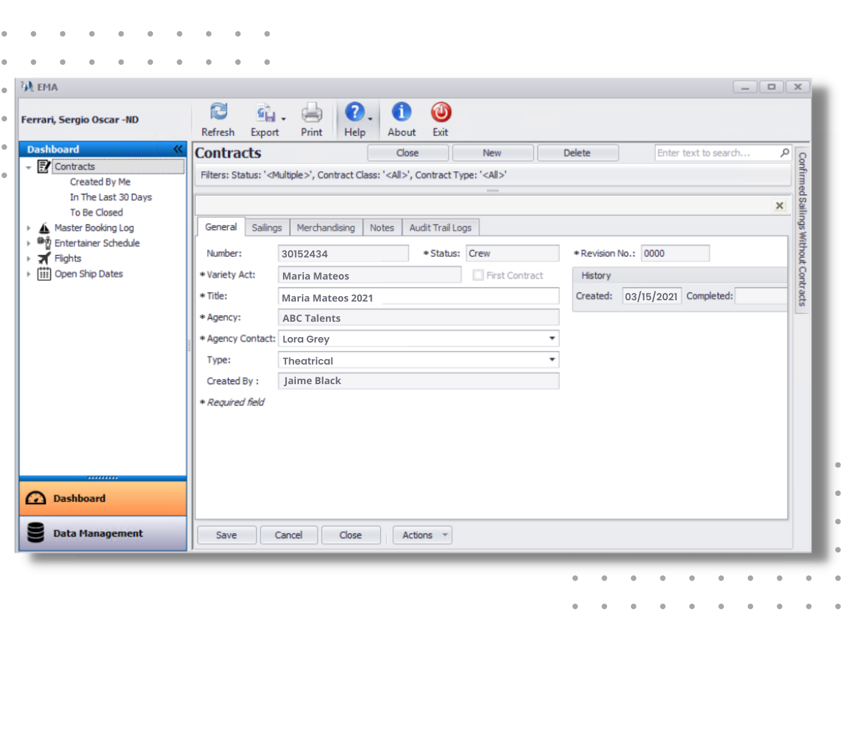
Task: Click inside the search text field
Action: click(712, 152)
